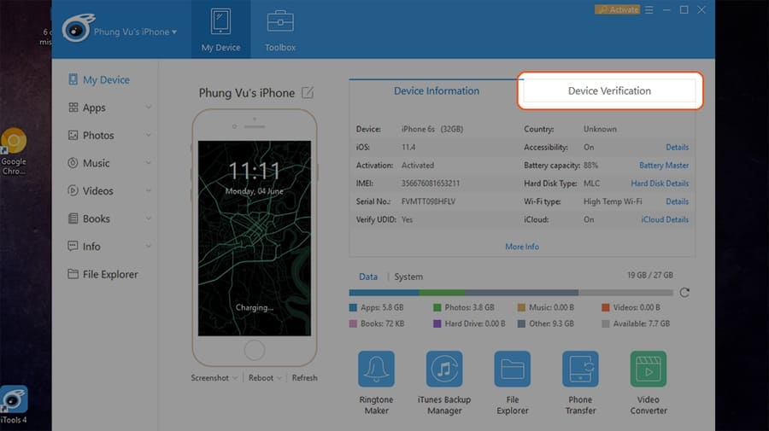Screen dimensions: 769x431
Task: Select the System storage tab
Action: point(408,277)
